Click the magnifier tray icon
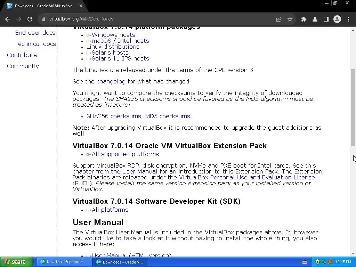356x267 pixels. pos(330,262)
